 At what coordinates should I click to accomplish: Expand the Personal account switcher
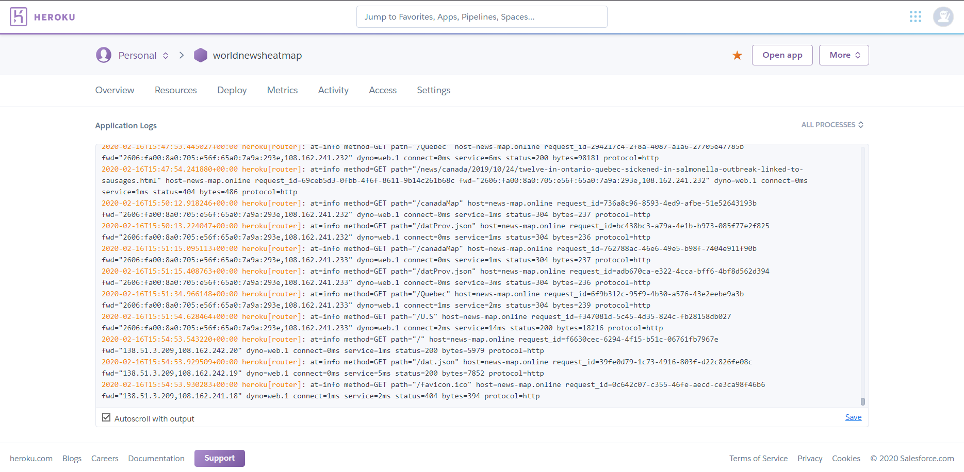143,55
